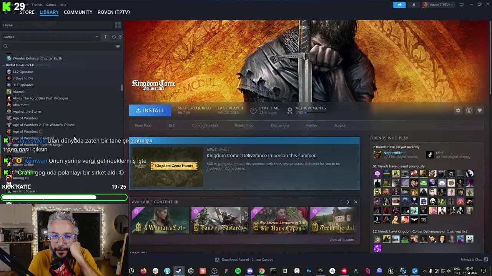The width and height of the screenshot is (492, 276).
Task: Open the Games menu
Action: point(51,5)
